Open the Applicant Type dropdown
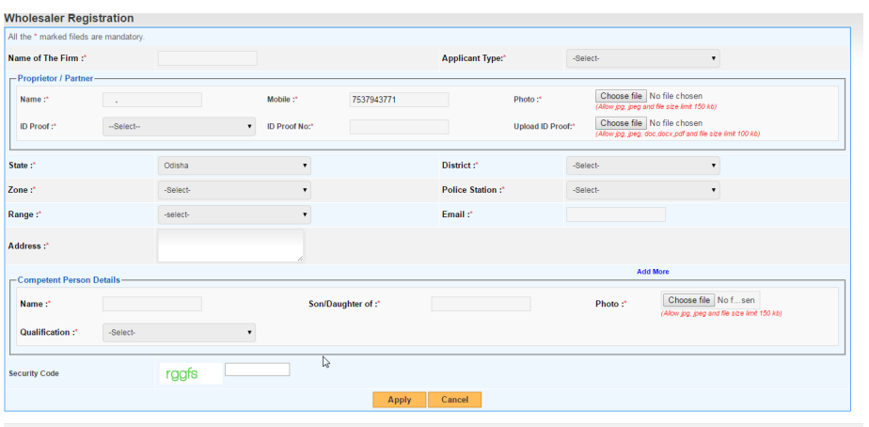869x427 pixels. point(642,58)
